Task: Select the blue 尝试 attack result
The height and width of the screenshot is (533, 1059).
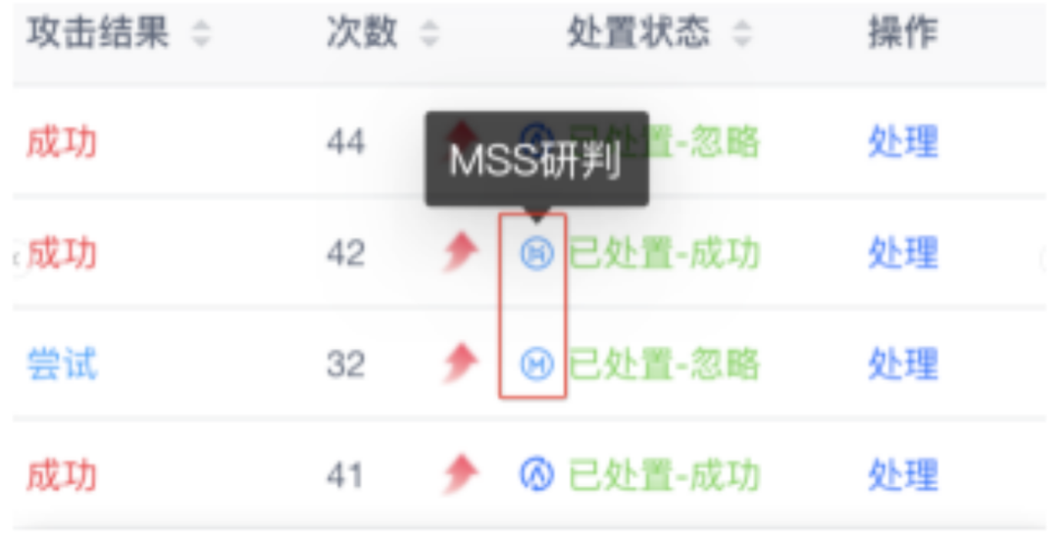Action: pos(62,364)
